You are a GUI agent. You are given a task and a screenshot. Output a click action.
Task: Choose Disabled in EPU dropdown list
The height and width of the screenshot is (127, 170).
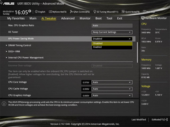[112, 43]
